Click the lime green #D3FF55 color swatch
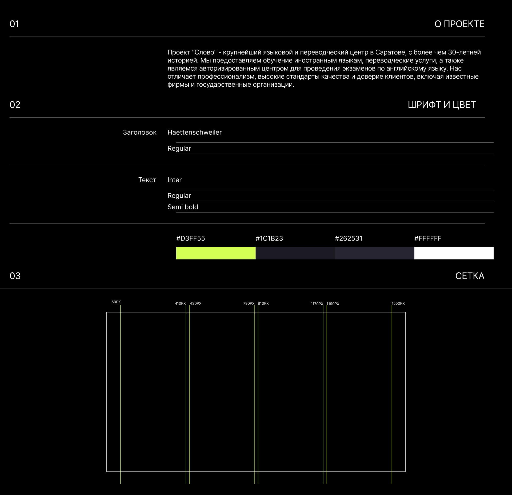 pyautogui.click(x=216, y=253)
